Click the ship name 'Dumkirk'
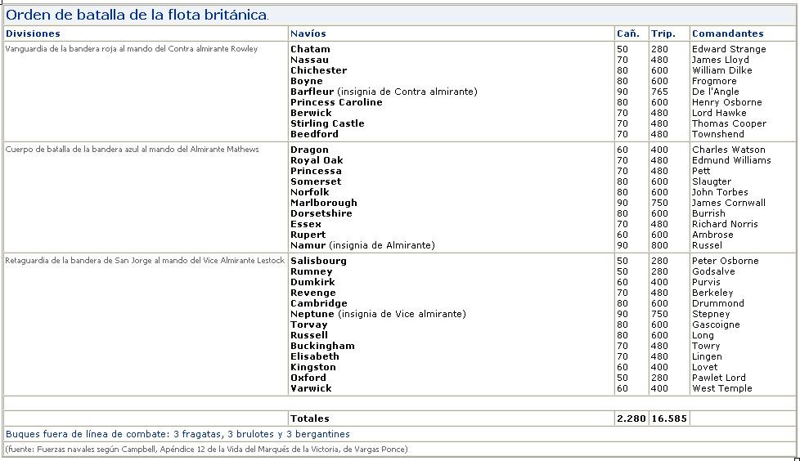The image size is (800, 461). pos(312,283)
